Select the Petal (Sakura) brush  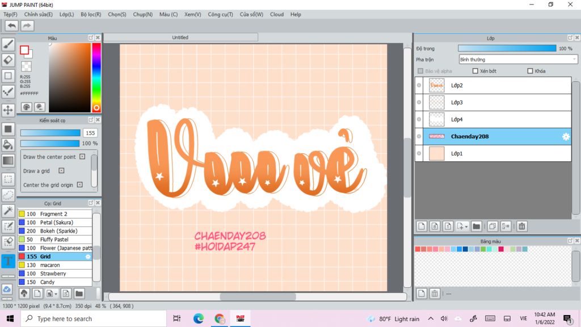[55, 223]
